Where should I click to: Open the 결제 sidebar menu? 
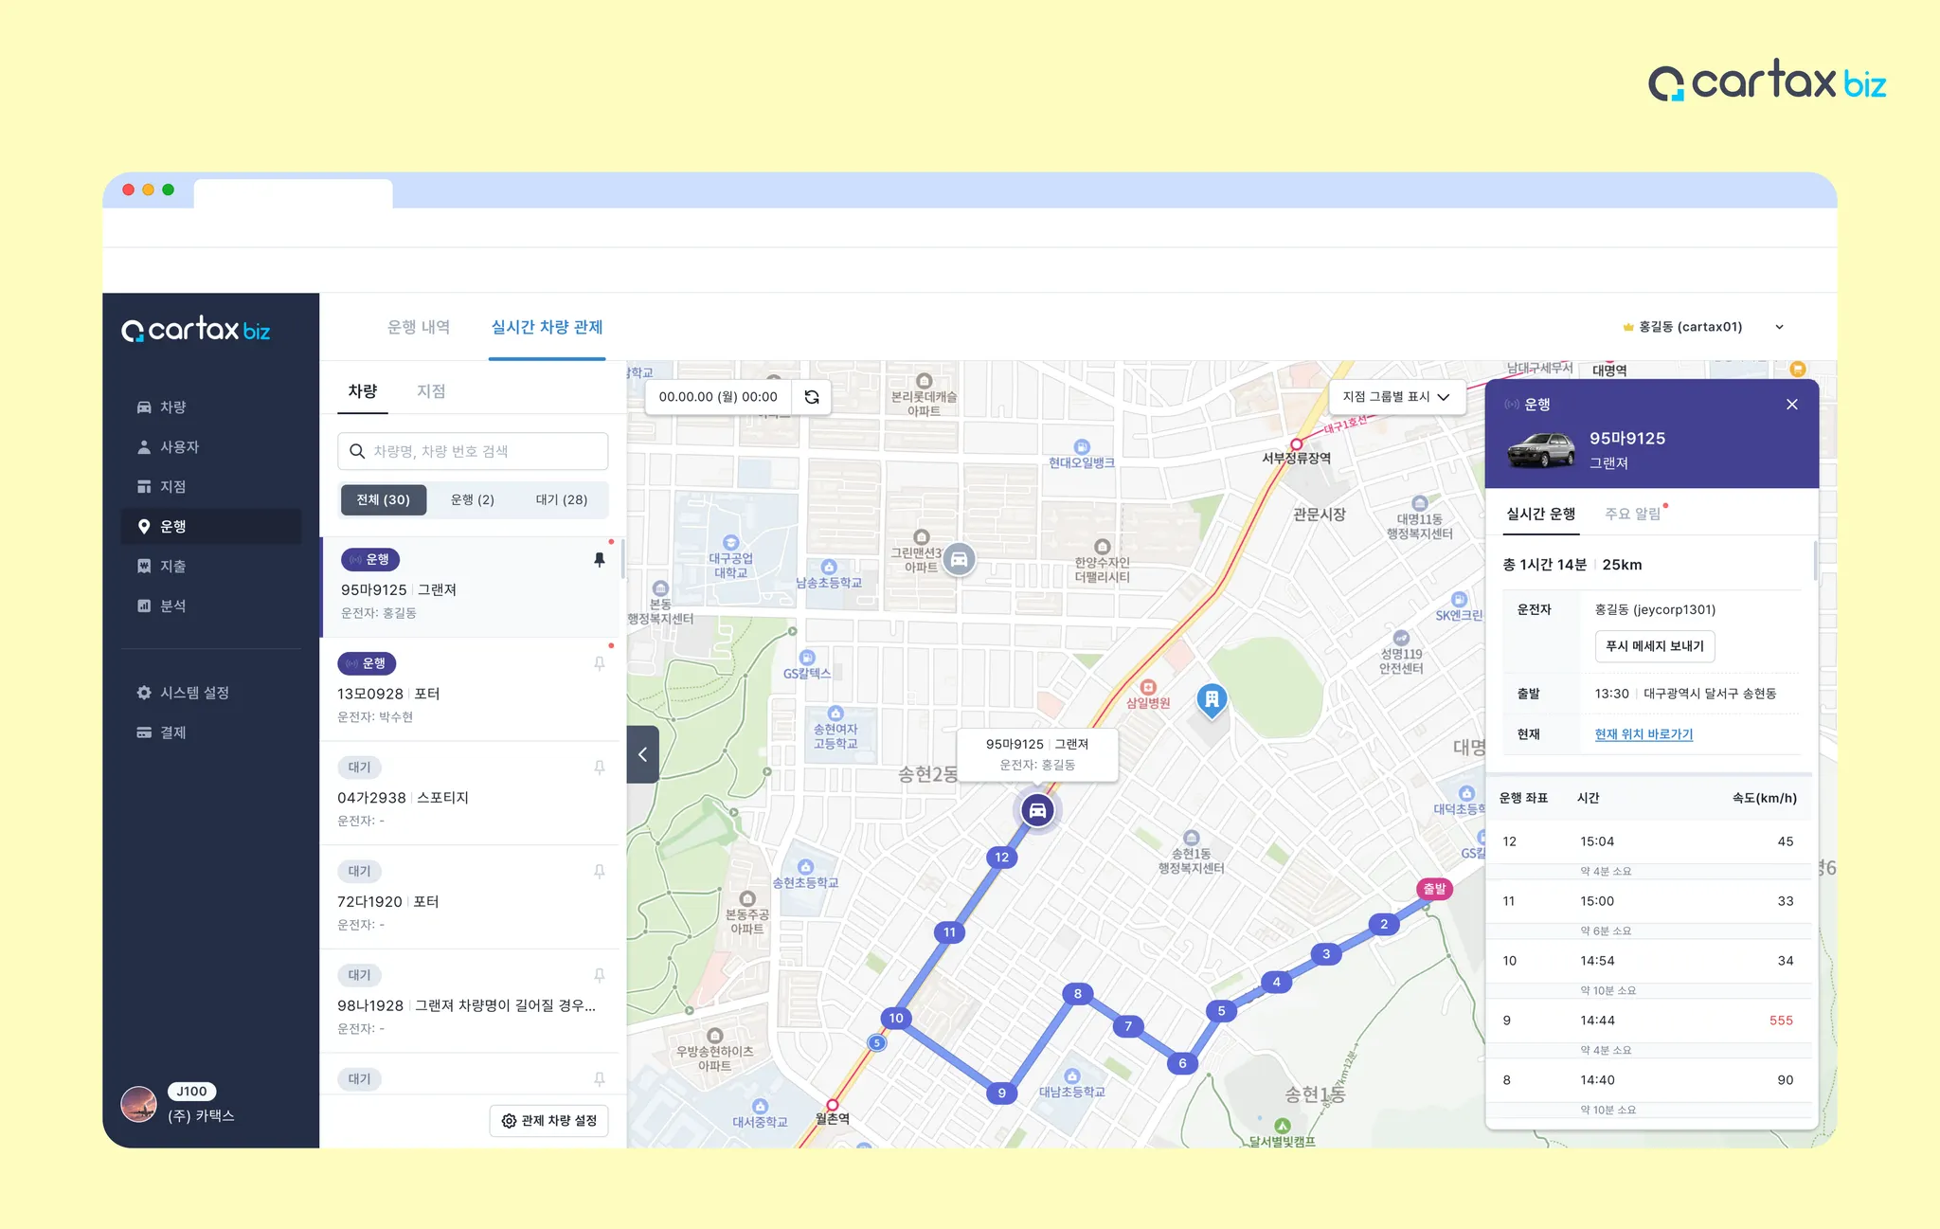[x=172, y=732]
